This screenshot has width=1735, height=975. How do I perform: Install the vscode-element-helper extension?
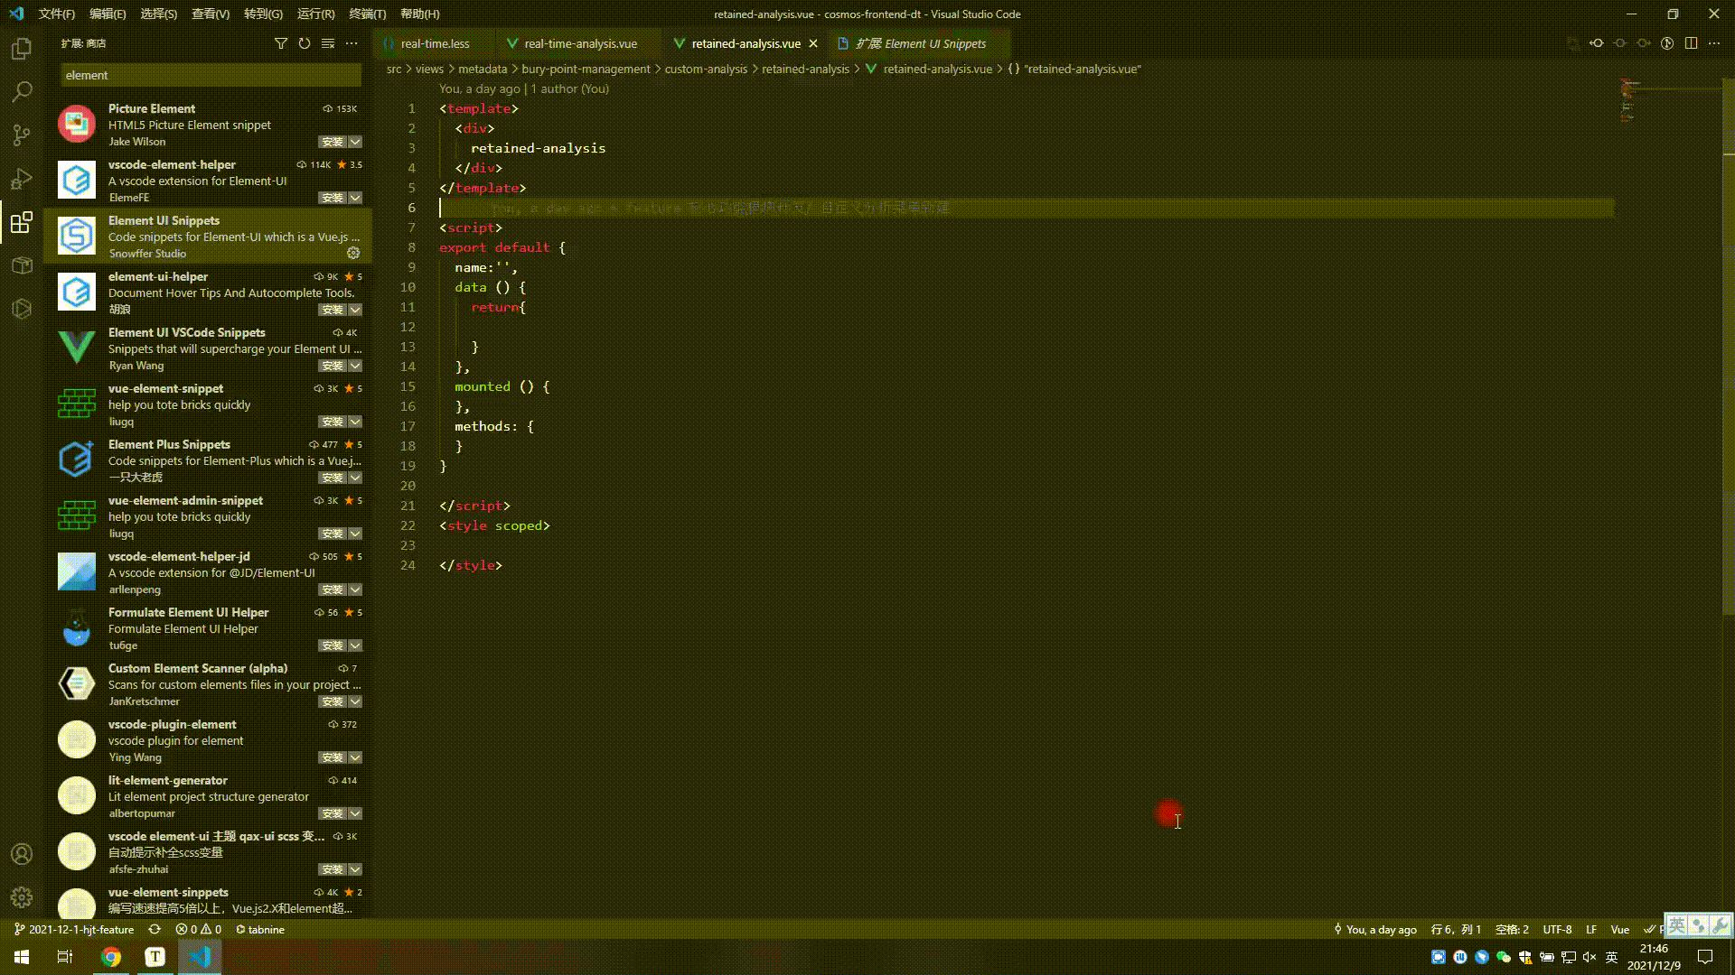[x=333, y=198]
